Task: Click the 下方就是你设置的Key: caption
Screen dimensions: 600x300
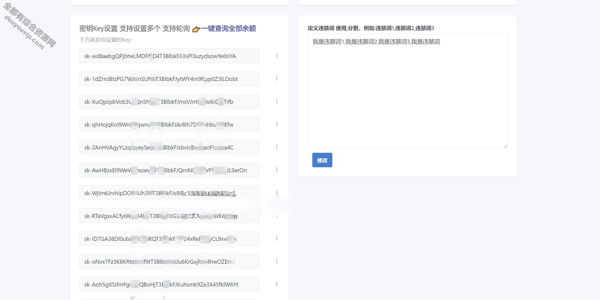Action: (x=106, y=40)
